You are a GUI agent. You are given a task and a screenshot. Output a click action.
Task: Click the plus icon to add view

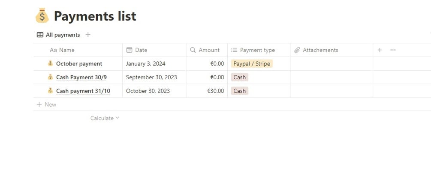88,35
